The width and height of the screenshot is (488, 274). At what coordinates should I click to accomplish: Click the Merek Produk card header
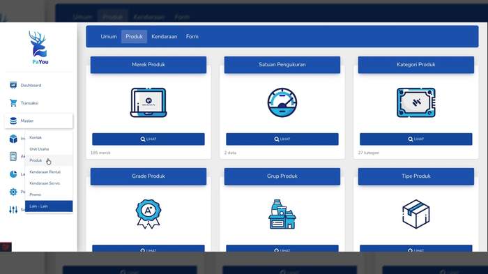click(148, 65)
